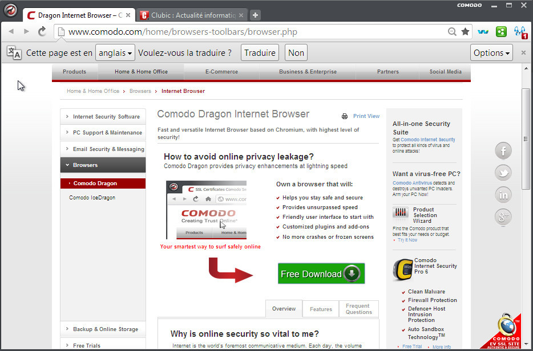
Task: Click the printer icon next to Print View
Action: click(344, 116)
